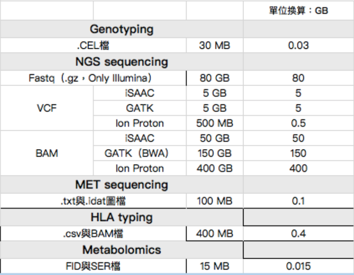This screenshot has width=354, height=275.
Task: Click the .txt與.idat圖檔 cell
Action: [x=93, y=201]
